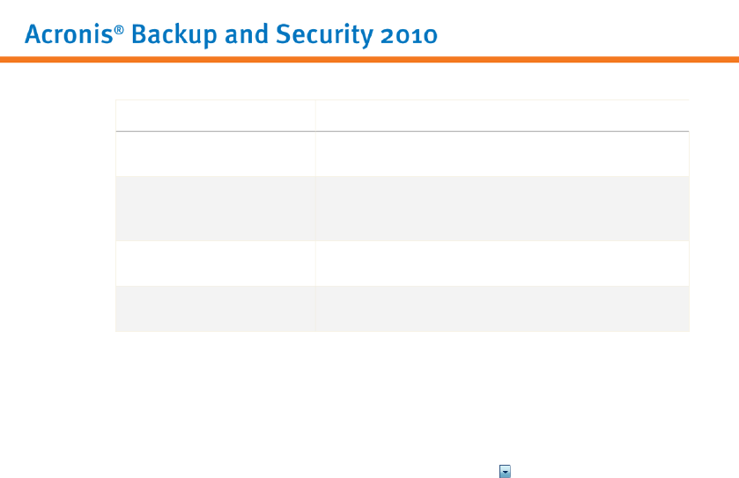Click the Acronis Backup and Security 2010 title
Image resolution: width=739 pixels, height=478 pixels.
[231, 35]
